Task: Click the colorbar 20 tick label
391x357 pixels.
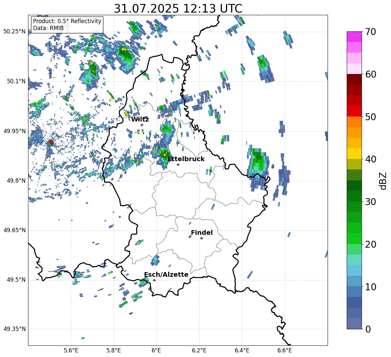Action: point(371,244)
